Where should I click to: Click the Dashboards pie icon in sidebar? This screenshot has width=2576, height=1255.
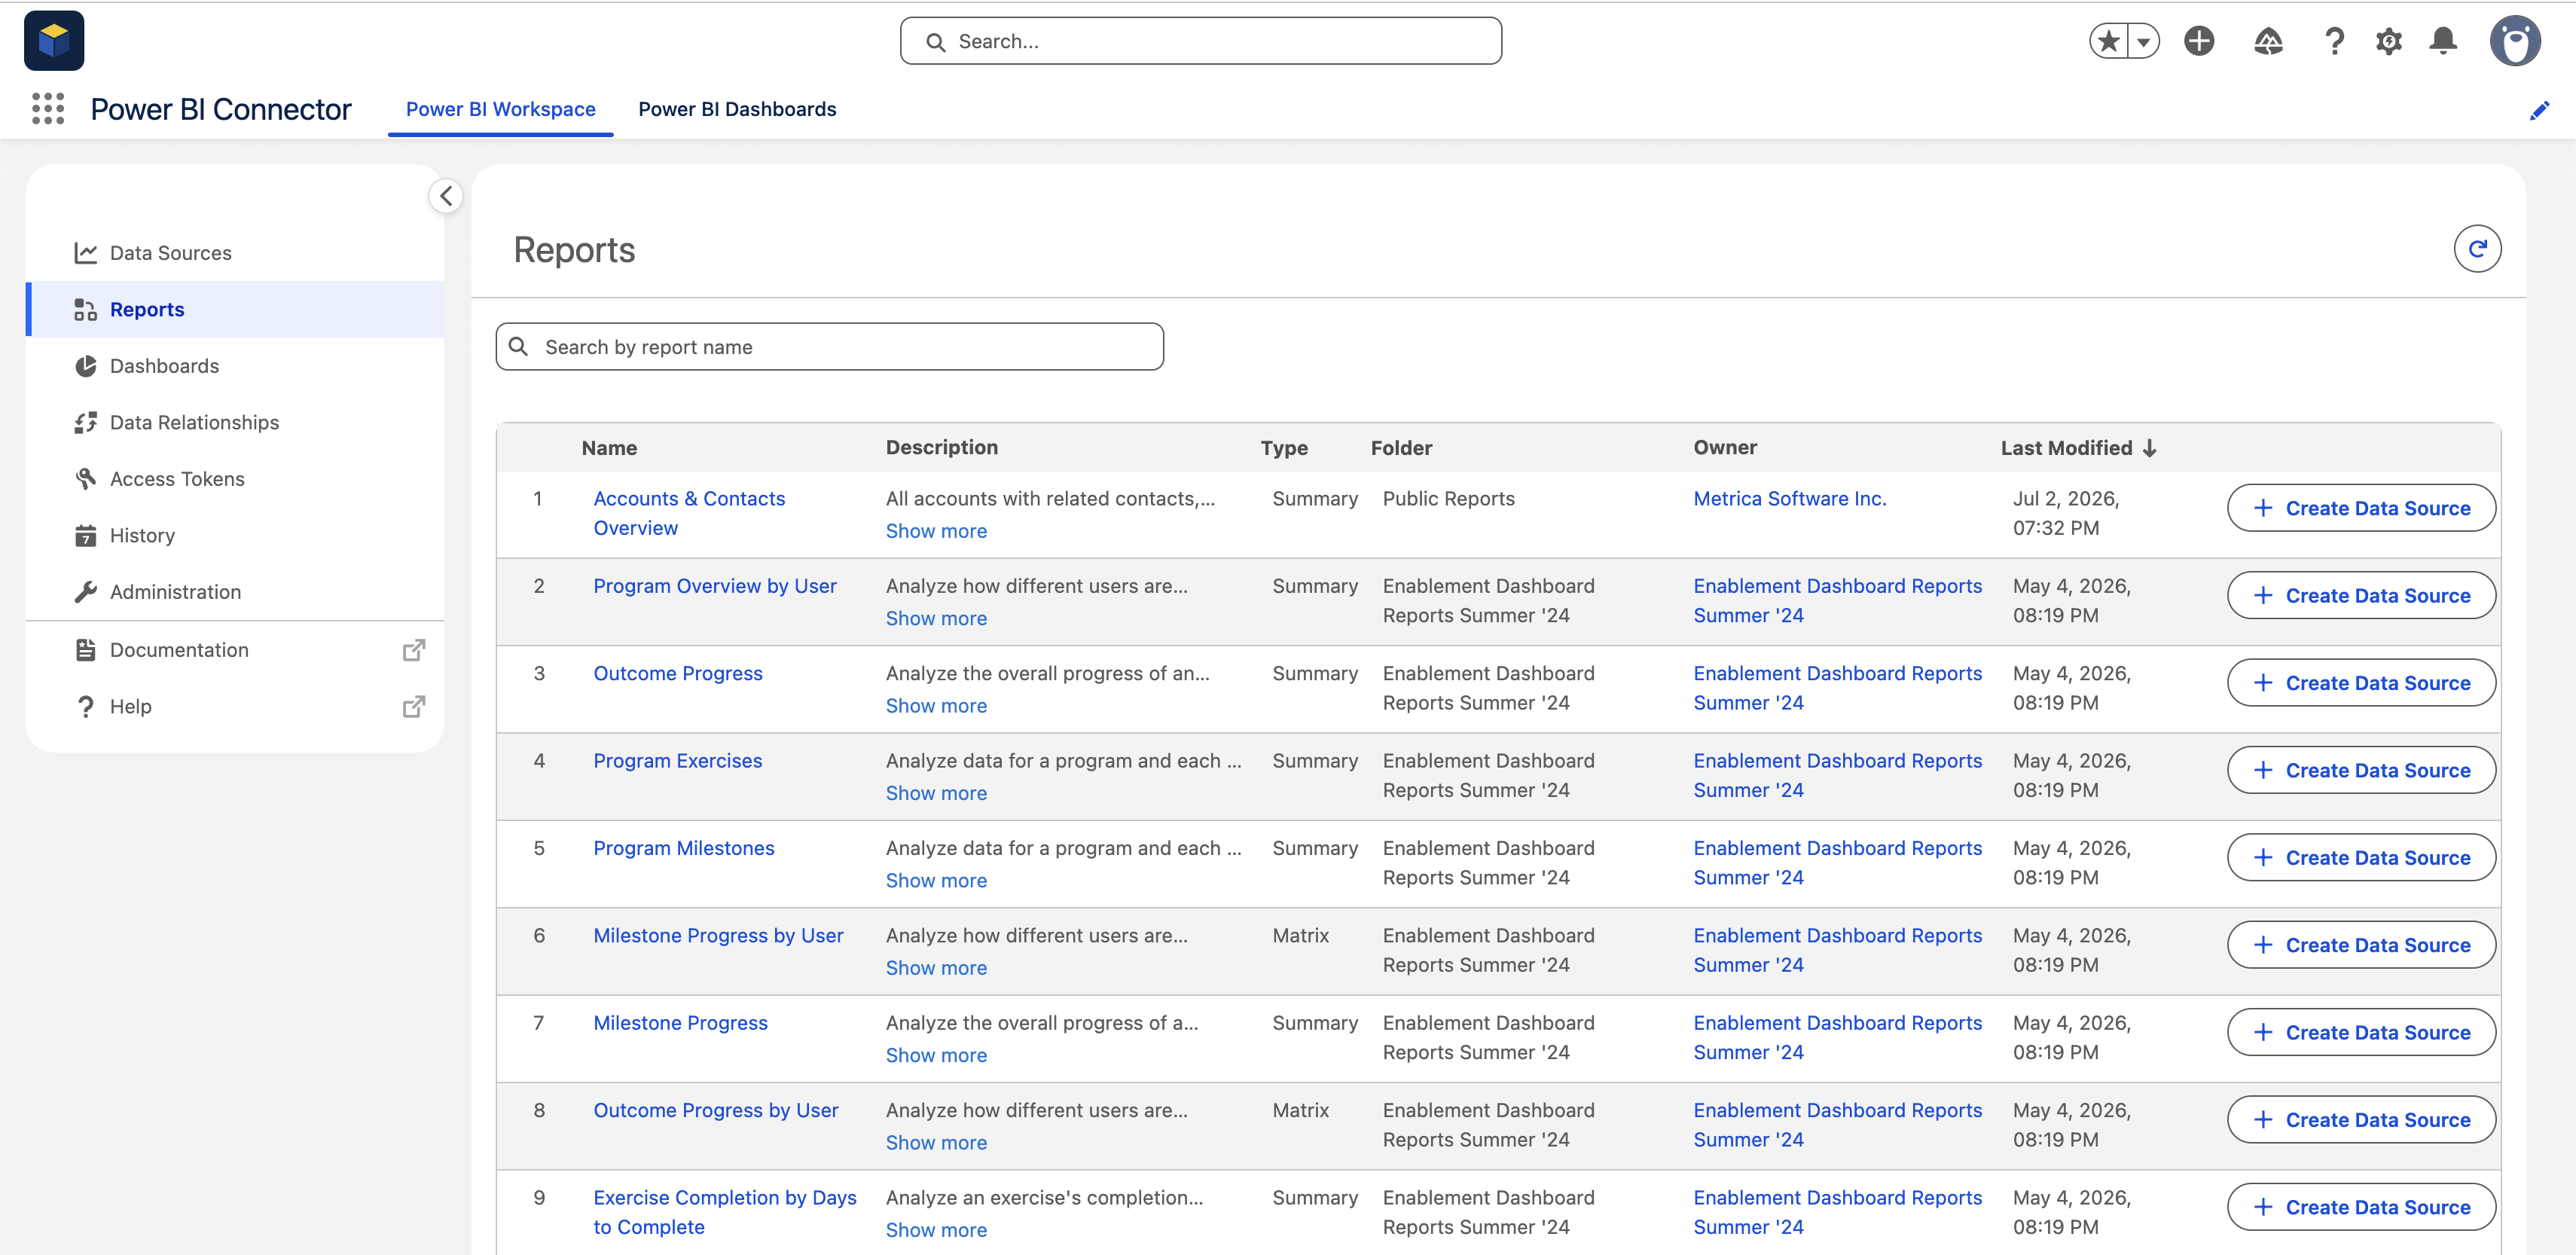pos(86,366)
